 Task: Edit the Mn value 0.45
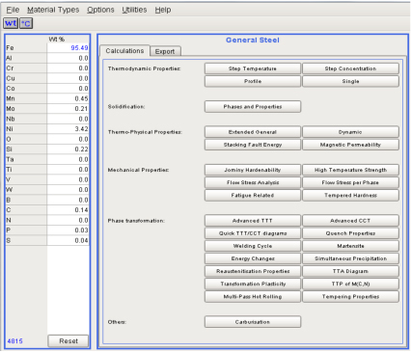(x=68, y=98)
